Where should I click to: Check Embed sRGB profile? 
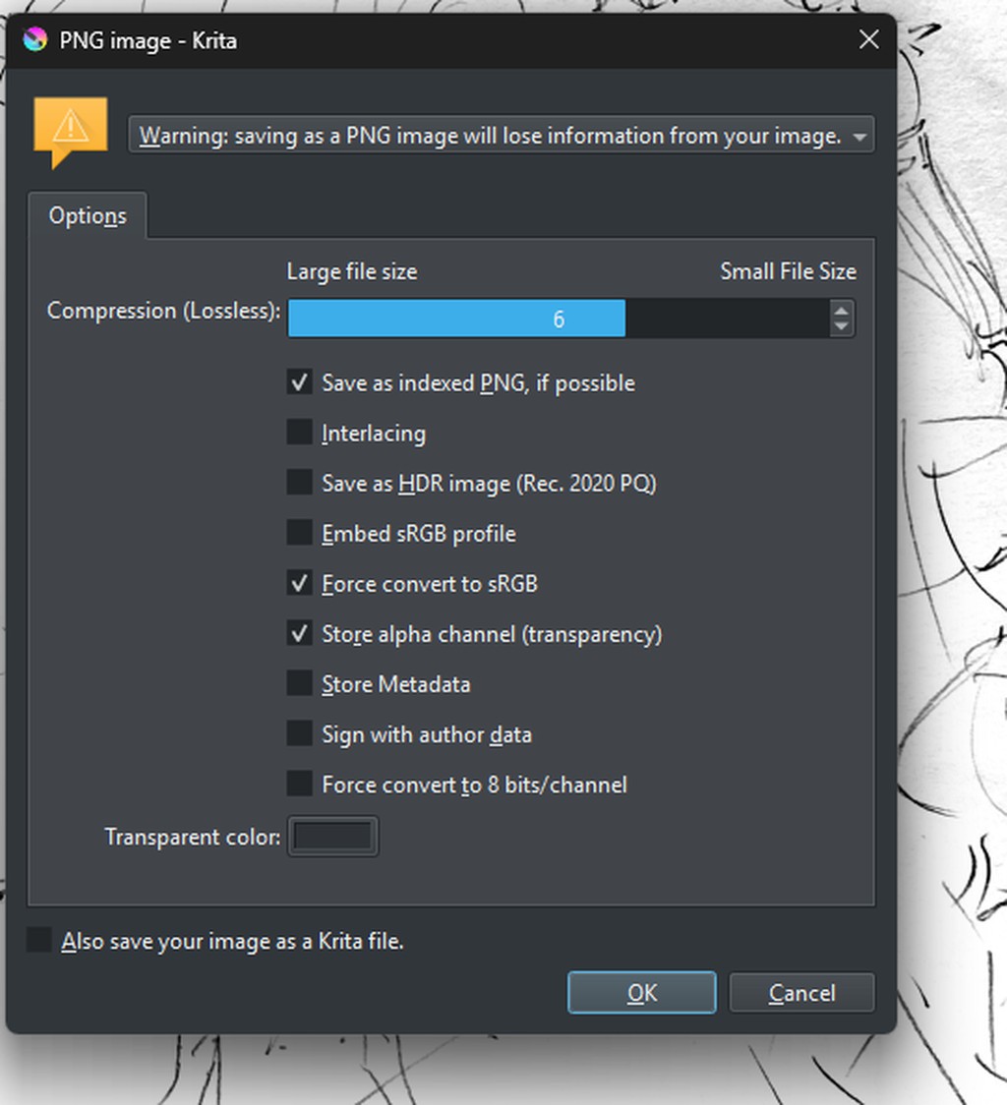[300, 533]
